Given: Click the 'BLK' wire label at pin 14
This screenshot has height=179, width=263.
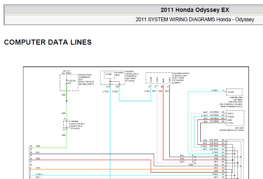Looking at the screenshot, I should [38, 152].
